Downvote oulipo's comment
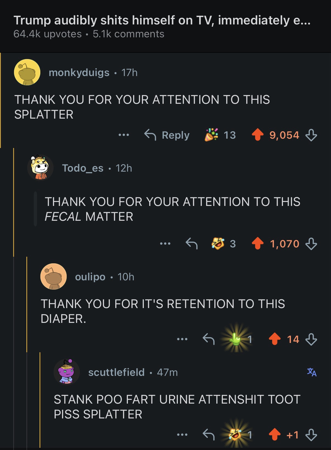 (311, 339)
